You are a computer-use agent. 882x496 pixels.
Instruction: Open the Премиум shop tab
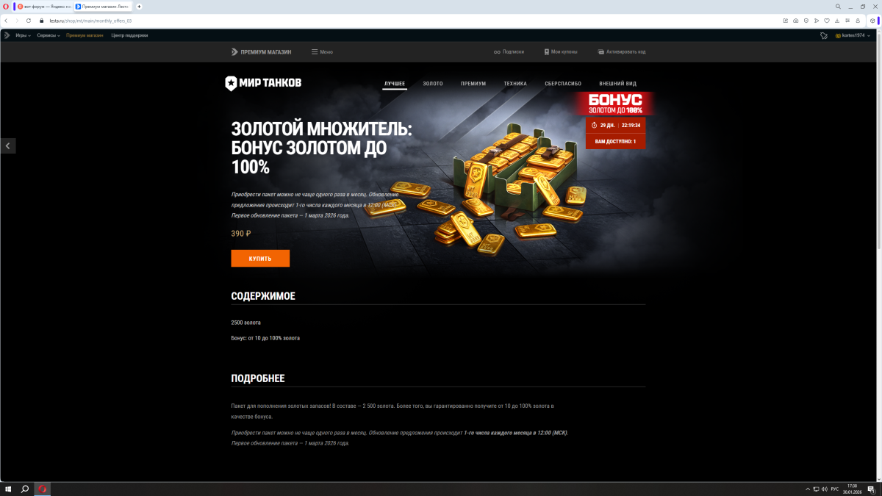tap(473, 84)
